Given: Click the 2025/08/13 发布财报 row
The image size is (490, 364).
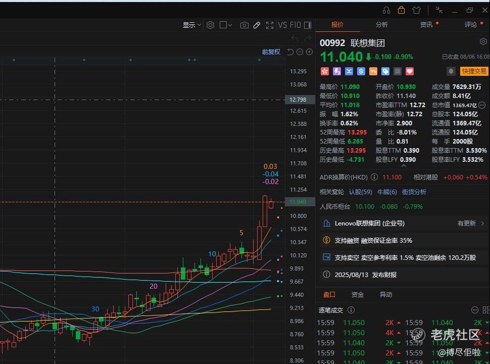Looking at the screenshot, I should [404, 275].
